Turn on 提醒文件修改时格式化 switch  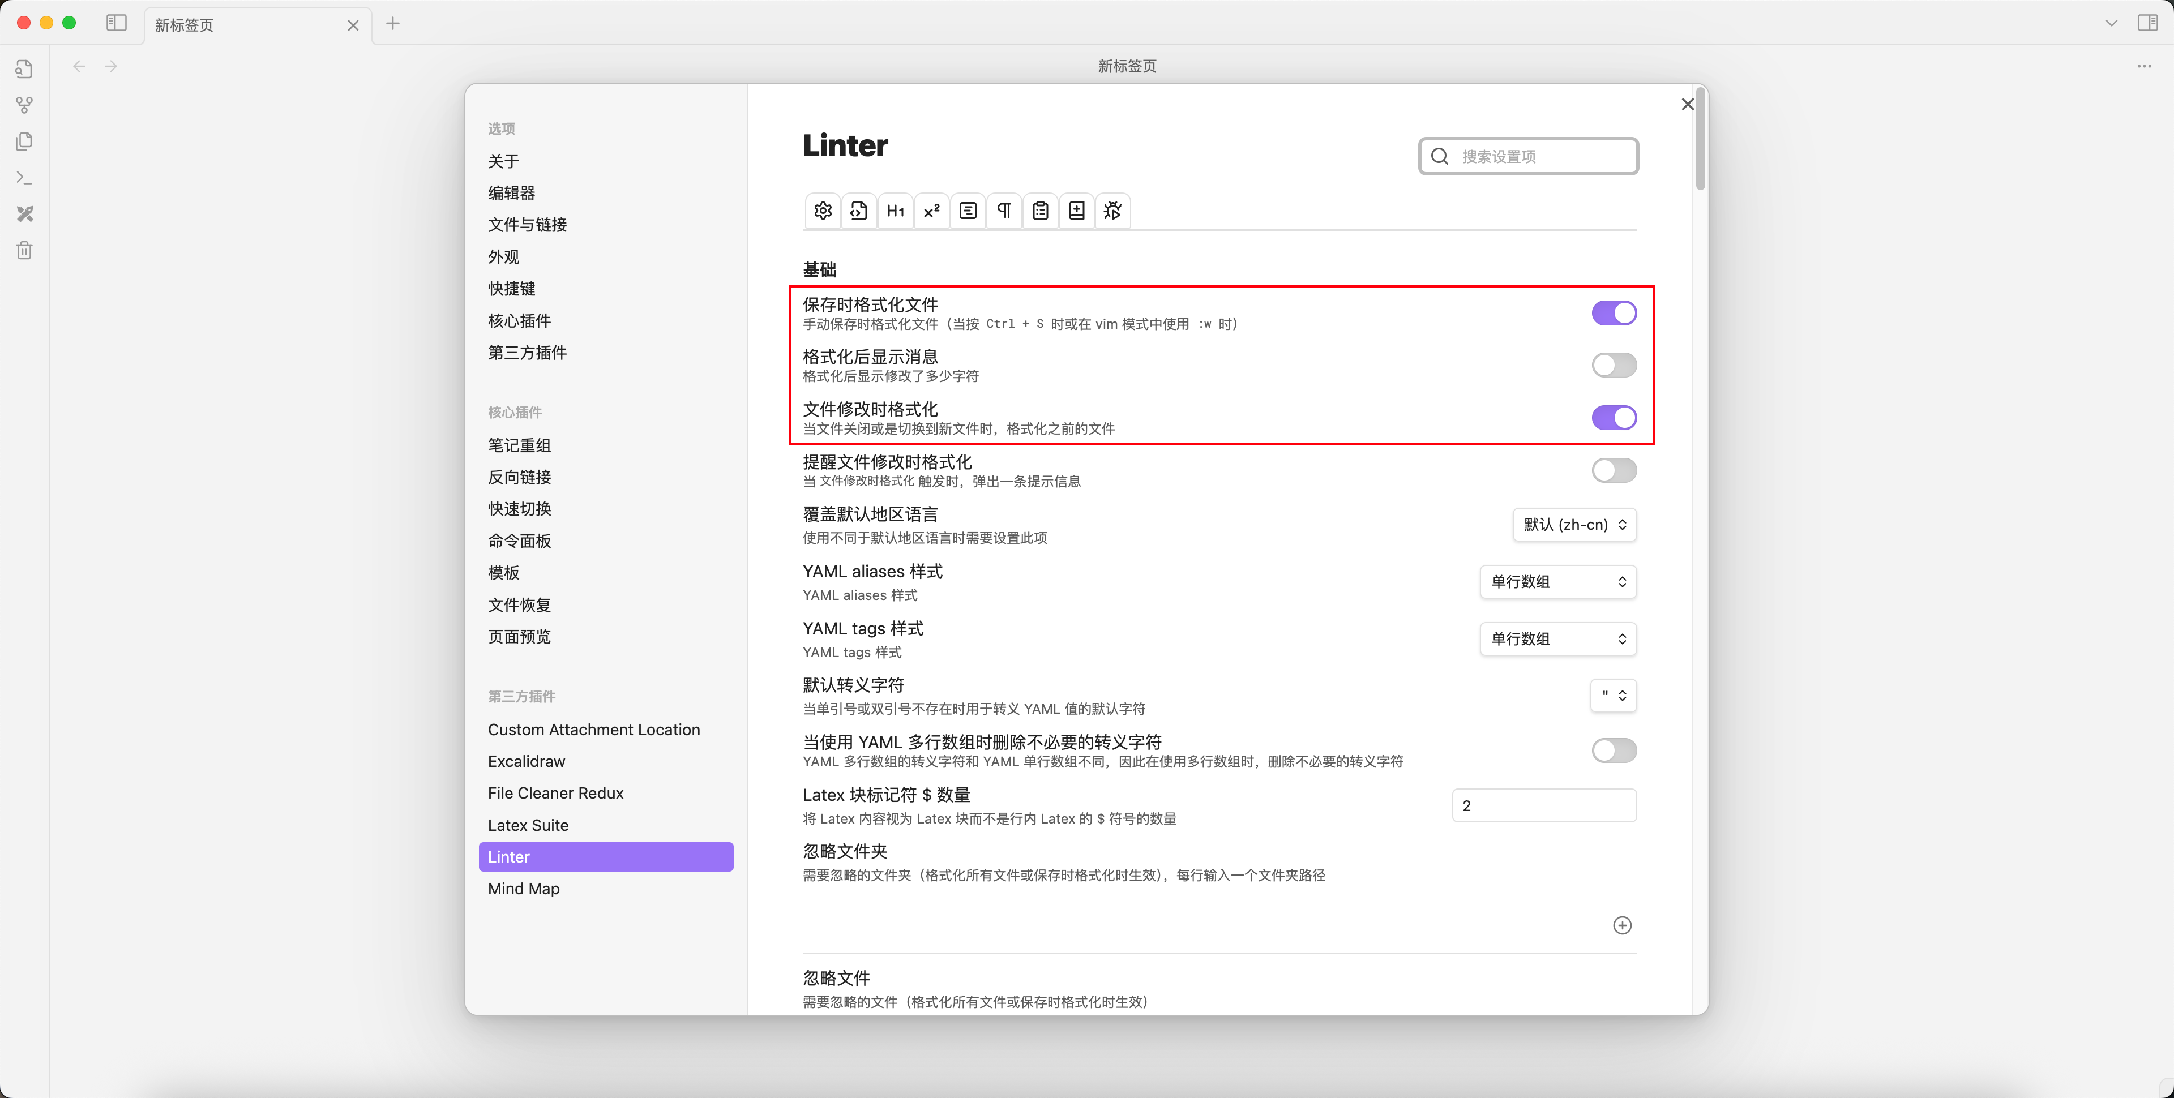(1614, 470)
